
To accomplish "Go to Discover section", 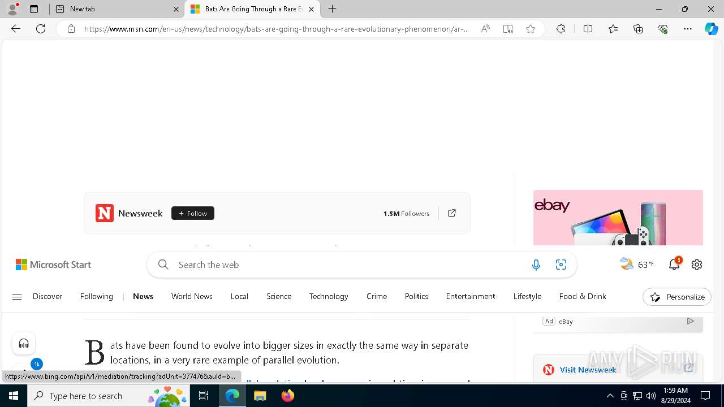I will point(48,296).
